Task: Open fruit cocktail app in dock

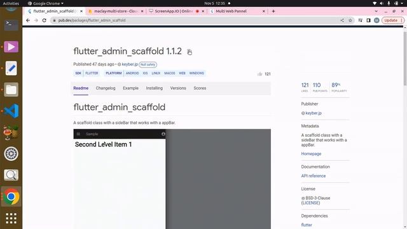Action: click(x=11, y=132)
